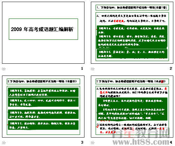Click the first green 解析 B box on slide 3
This screenshot has width=175, height=146.
click(x=43, y=92)
